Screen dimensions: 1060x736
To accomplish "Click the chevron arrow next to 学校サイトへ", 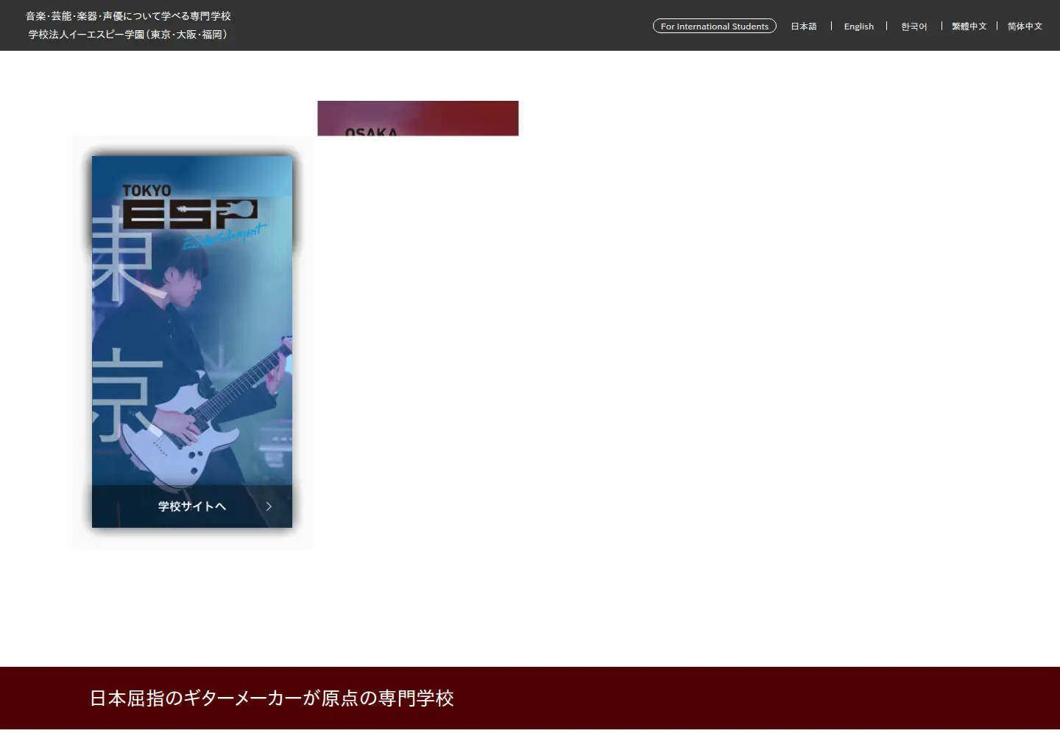I will [x=269, y=506].
